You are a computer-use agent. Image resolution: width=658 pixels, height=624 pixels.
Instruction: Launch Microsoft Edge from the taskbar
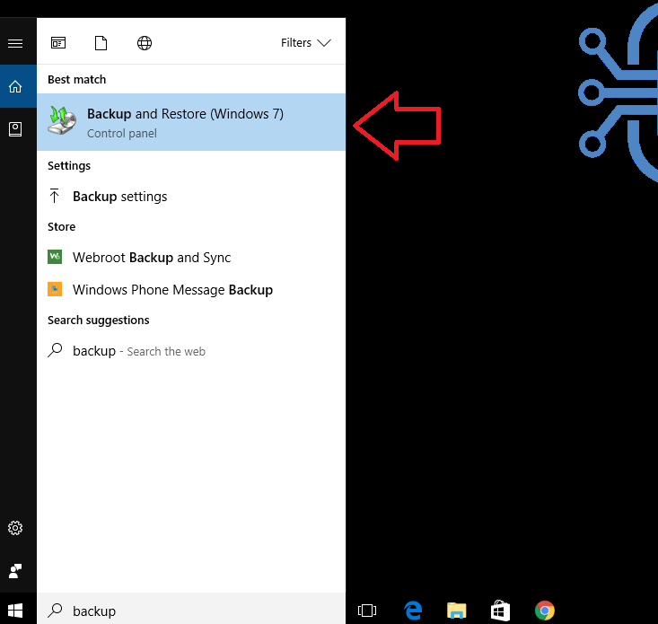[413, 611]
